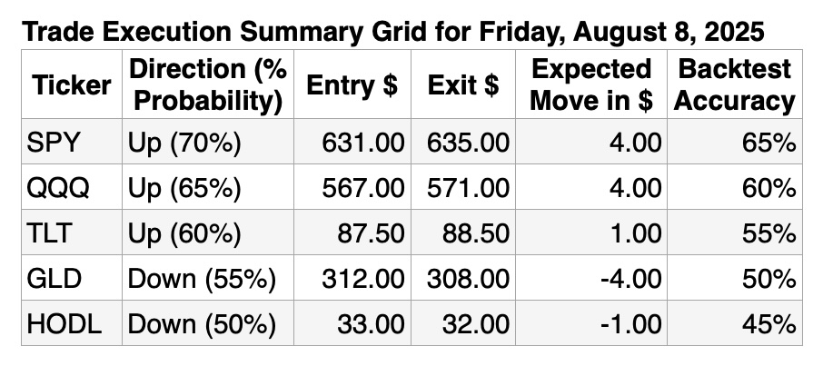Click the Ticker column header
This screenshot has height=376, width=823.
point(72,84)
